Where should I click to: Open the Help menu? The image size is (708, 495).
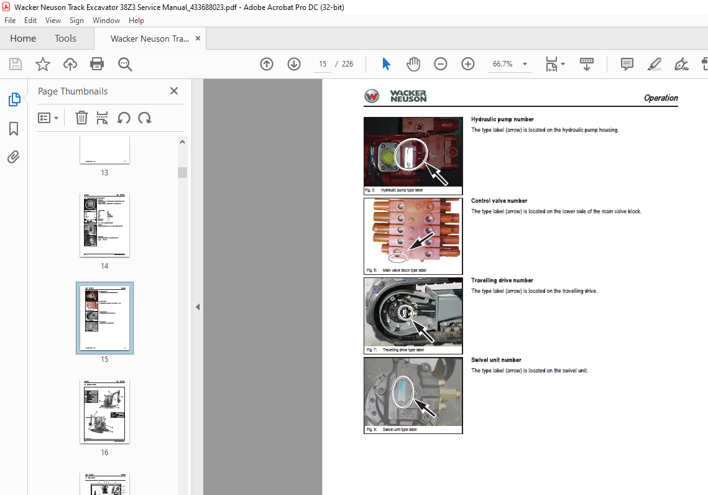(x=136, y=21)
